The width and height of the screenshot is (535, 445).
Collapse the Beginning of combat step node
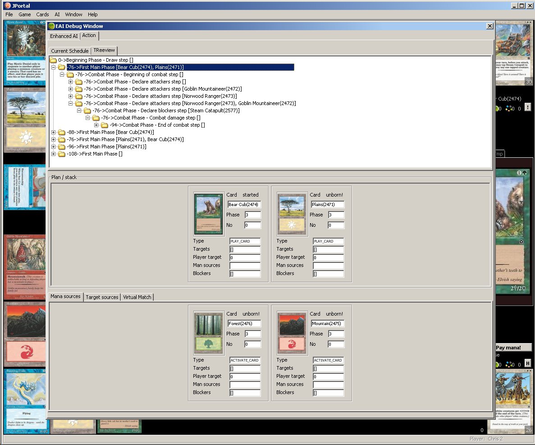click(x=62, y=74)
